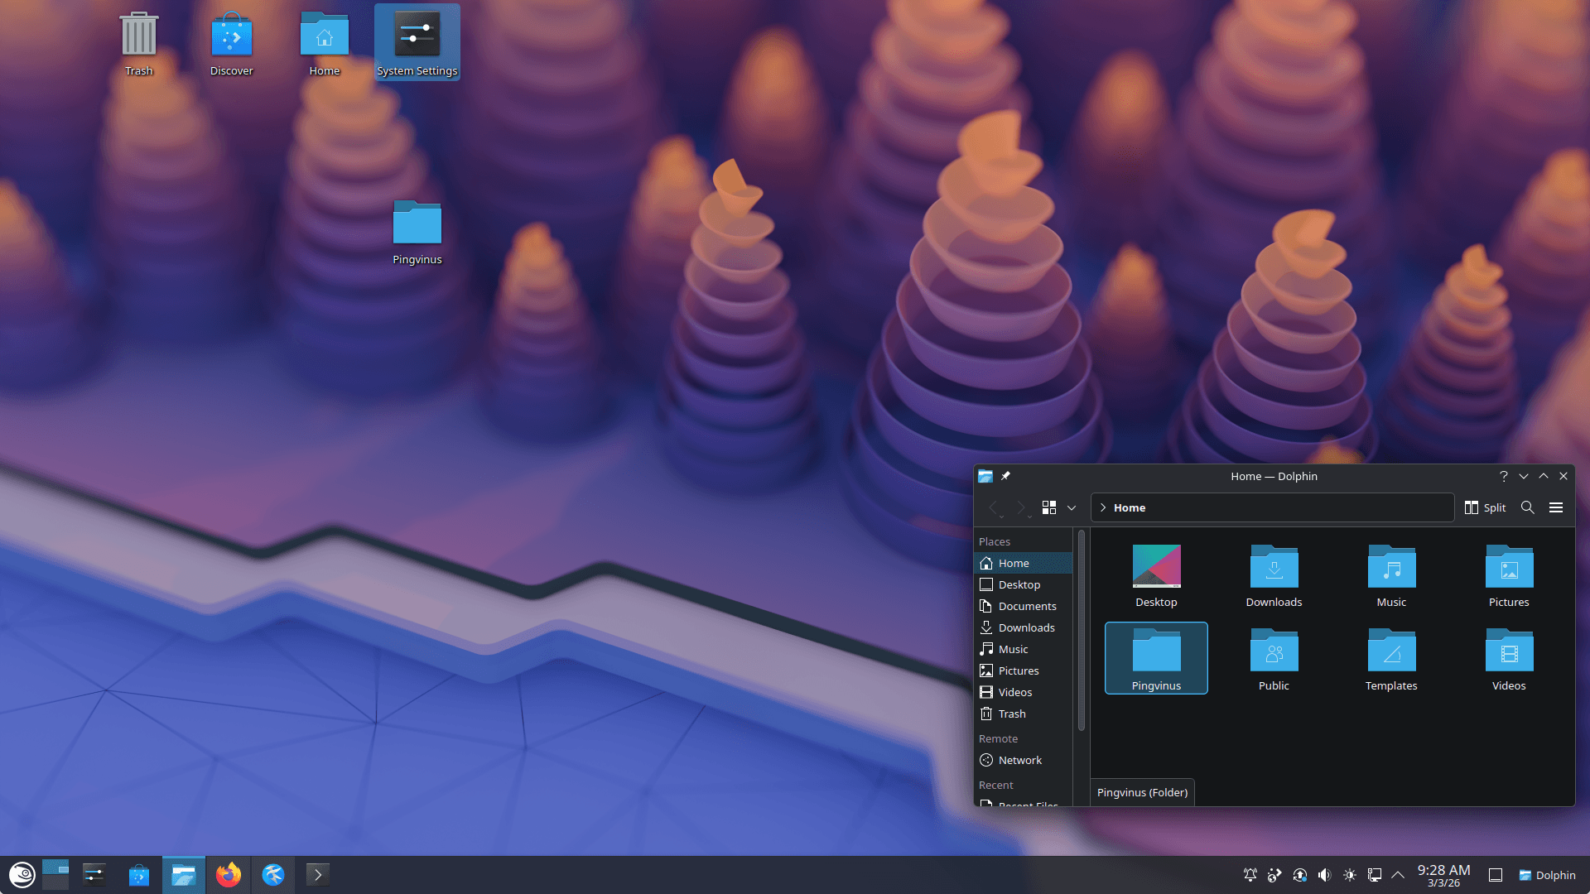Expand hidden system tray icons with the chevron
Screen dimensions: 1590x894
point(1399,875)
